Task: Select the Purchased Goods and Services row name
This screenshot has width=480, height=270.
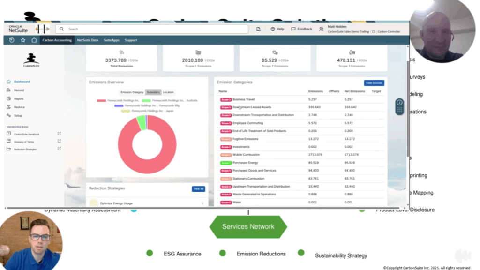Action: pyautogui.click(x=255, y=171)
